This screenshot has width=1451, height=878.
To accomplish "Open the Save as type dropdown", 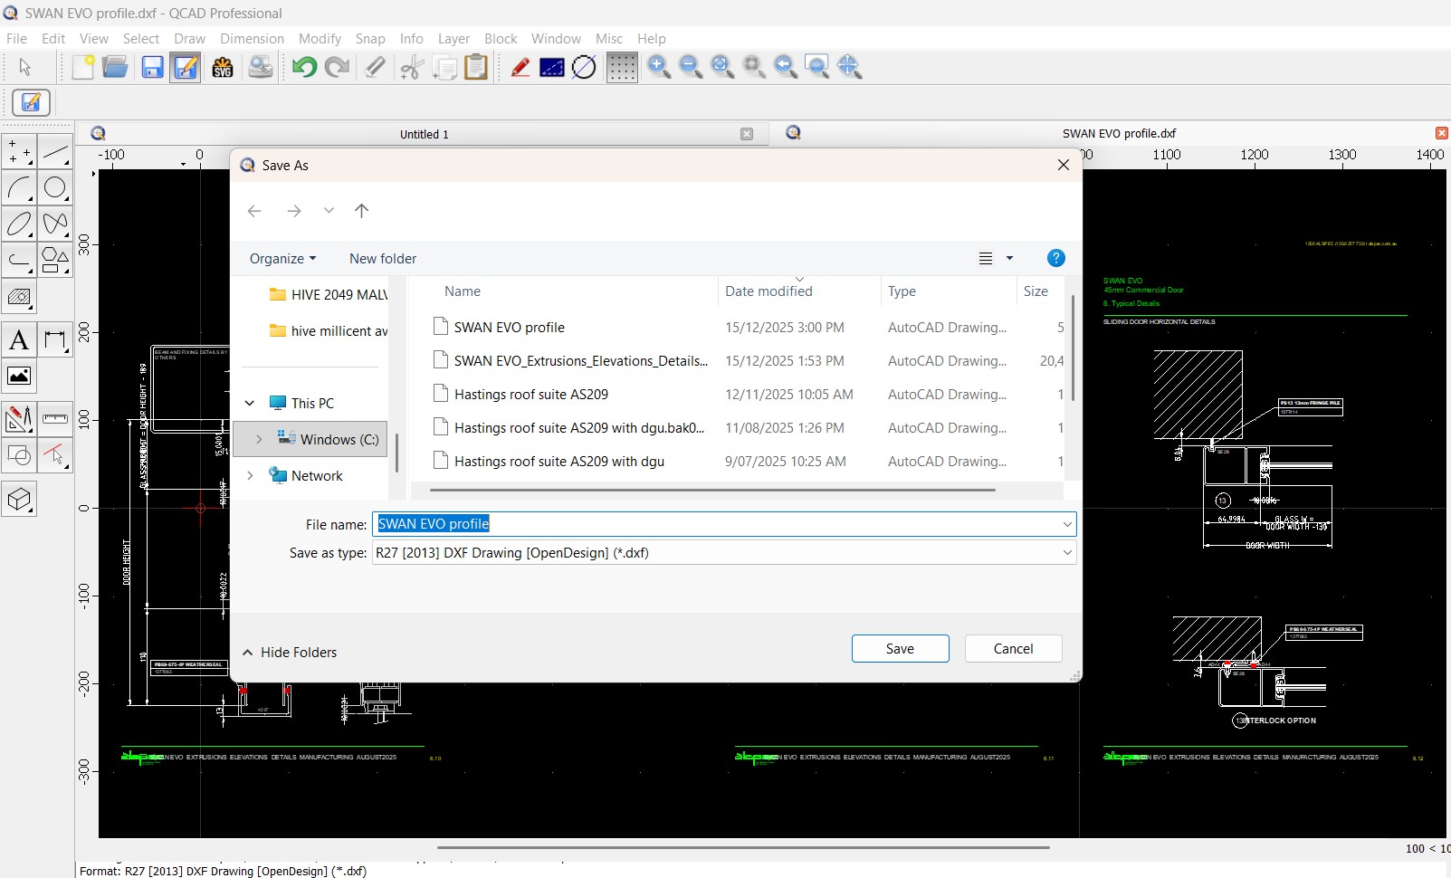I will (1066, 553).
